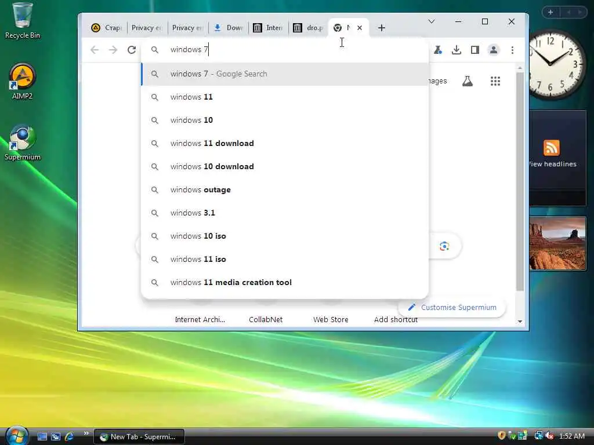Viewport: 594px width, 445px height.
Task: Select 'windows 11 download' suggestion
Action: click(x=284, y=144)
